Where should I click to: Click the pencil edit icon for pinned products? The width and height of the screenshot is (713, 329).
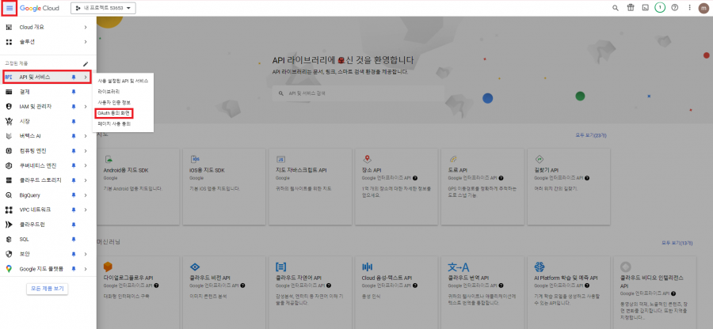(x=86, y=62)
